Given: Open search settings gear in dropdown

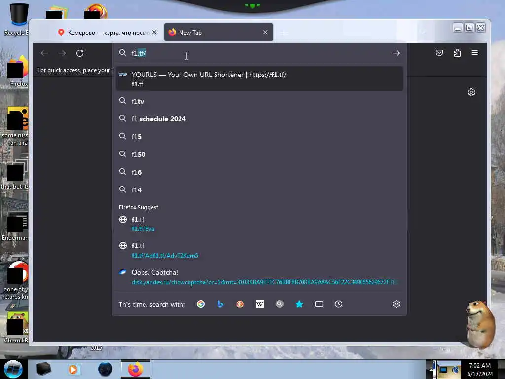Looking at the screenshot, I should pos(397,304).
